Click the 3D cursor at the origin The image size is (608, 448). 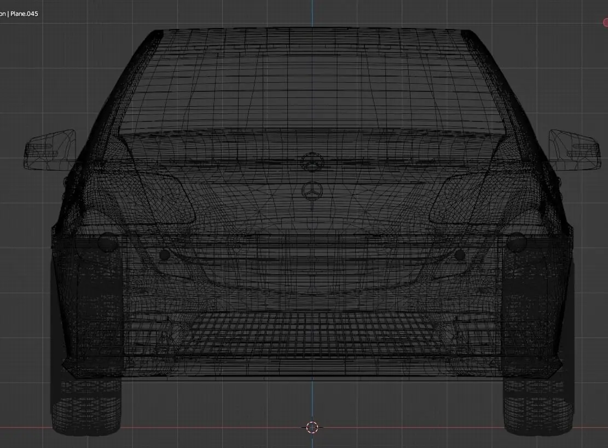click(312, 427)
